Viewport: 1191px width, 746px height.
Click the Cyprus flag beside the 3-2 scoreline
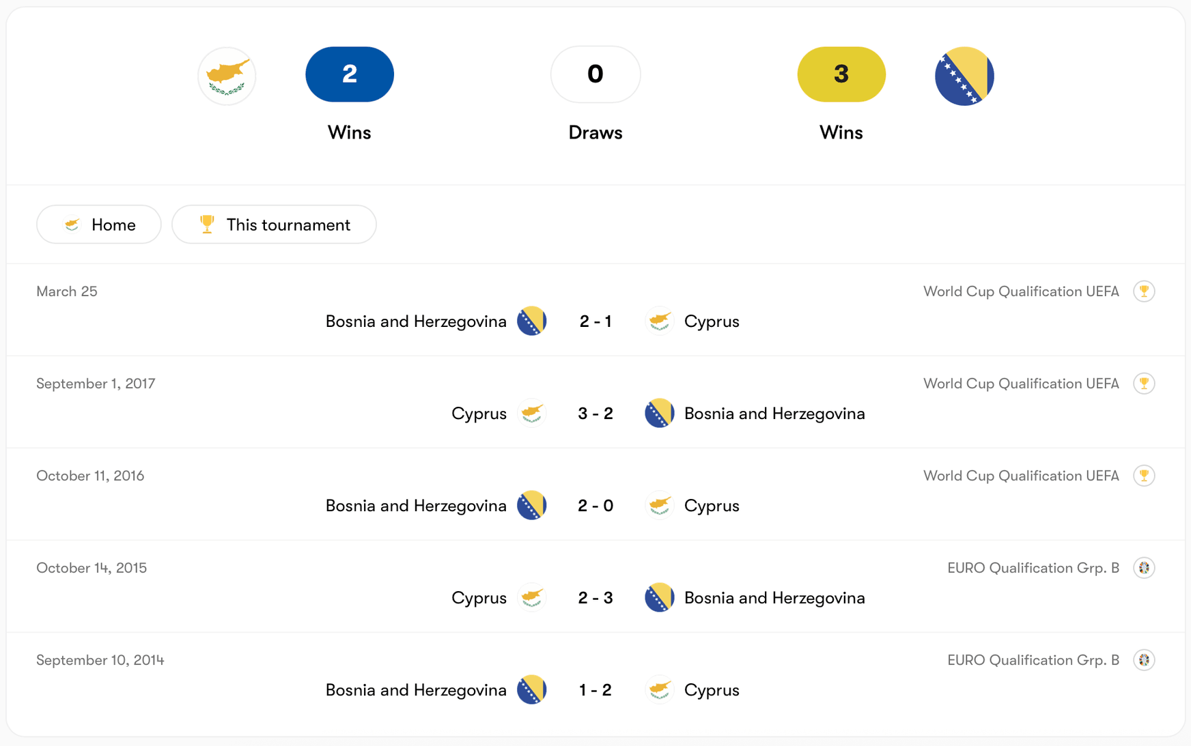click(x=531, y=413)
